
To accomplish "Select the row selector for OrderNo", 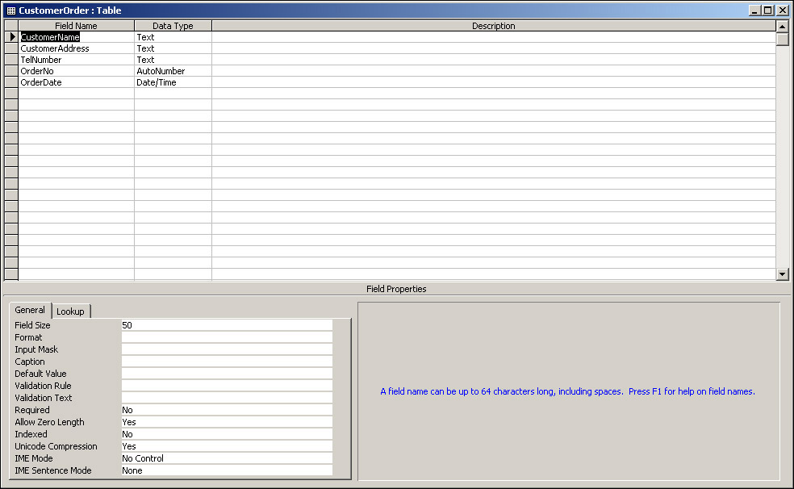I will click(11, 71).
